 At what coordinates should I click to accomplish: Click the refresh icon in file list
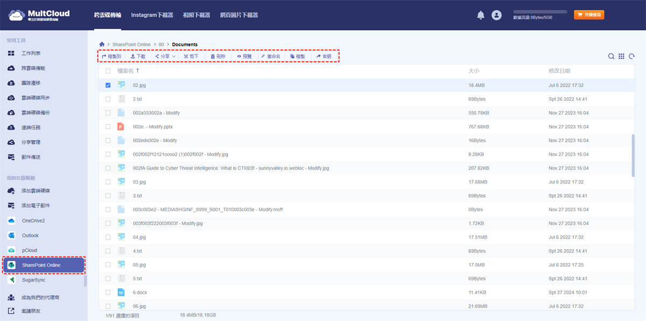point(631,56)
